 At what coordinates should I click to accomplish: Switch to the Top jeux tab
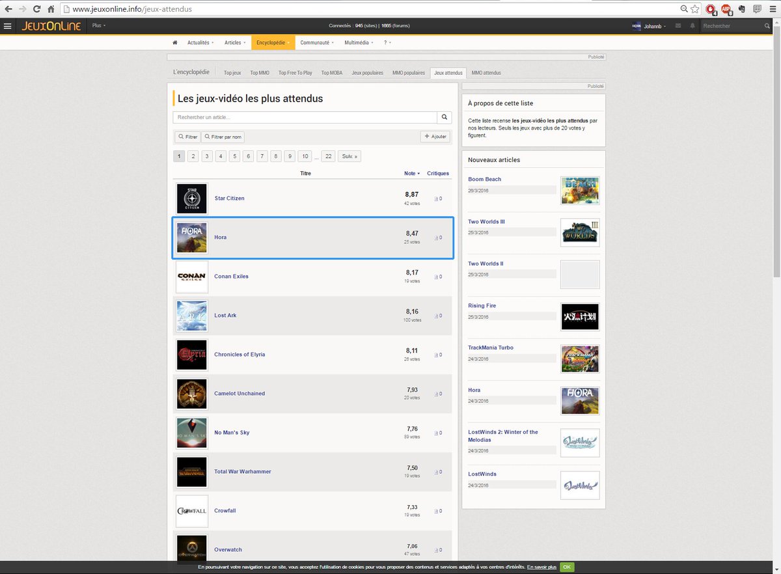[x=232, y=73]
